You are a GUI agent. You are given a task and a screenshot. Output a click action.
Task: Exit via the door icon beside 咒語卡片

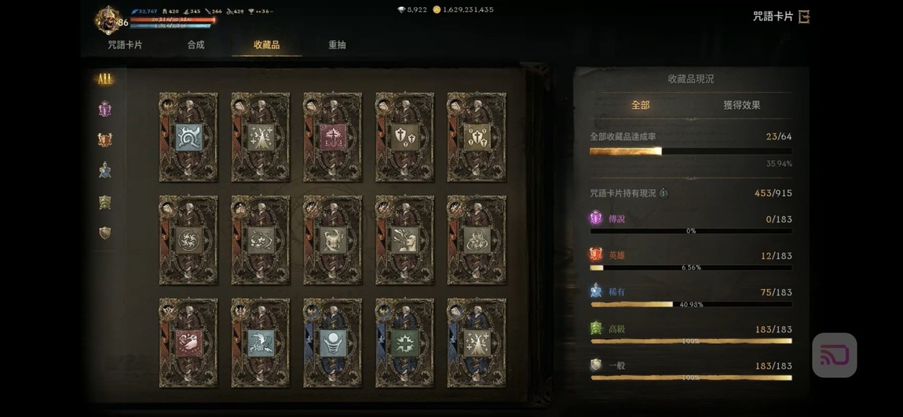click(x=804, y=16)
